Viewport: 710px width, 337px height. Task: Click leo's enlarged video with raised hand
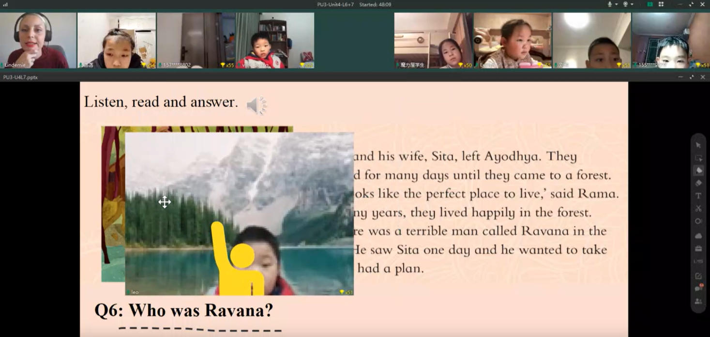point(239,214)
